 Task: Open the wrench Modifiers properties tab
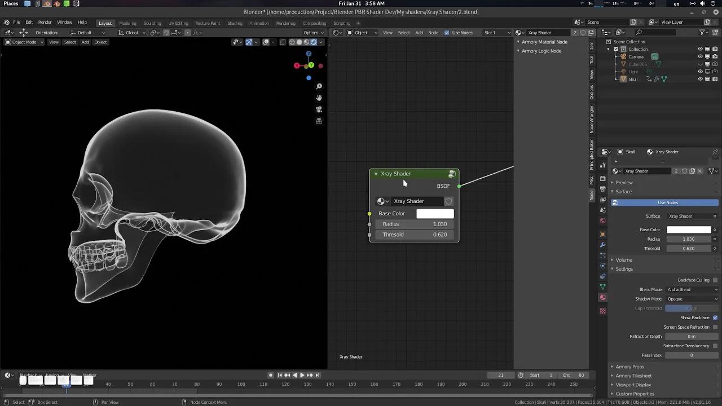[x=602, y=245]
